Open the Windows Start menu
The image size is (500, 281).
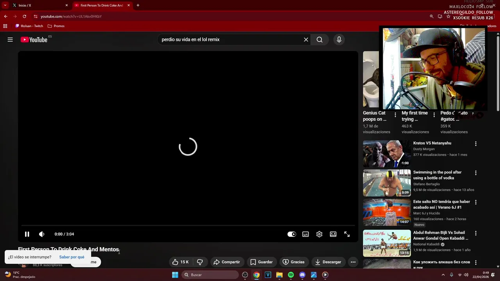click(x=175, y=275)
